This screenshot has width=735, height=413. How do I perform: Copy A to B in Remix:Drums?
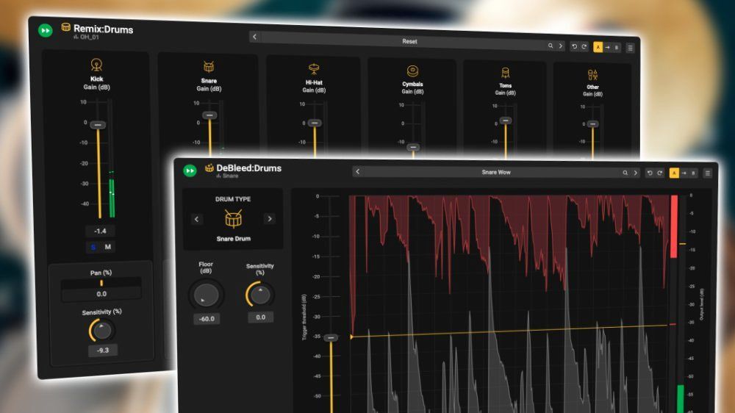point(608,47)
